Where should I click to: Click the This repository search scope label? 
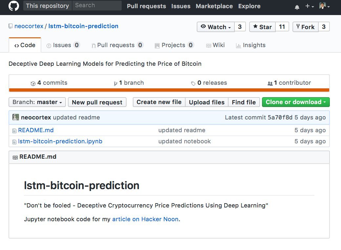[x=48, y=6]
